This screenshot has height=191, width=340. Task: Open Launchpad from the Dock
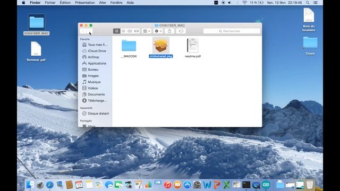point(40,185)
